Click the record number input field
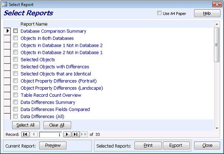The width and height of the screenshot is (224, 154). click(51, 135)
